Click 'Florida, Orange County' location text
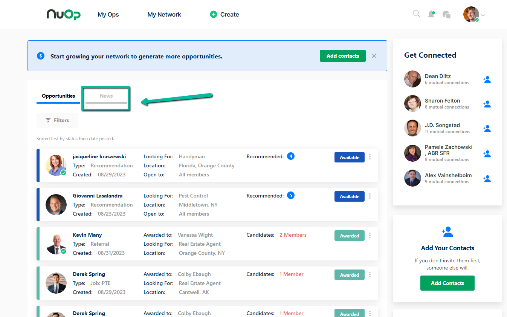The height and width of the screenshot is (317, 507). [207, 165]
